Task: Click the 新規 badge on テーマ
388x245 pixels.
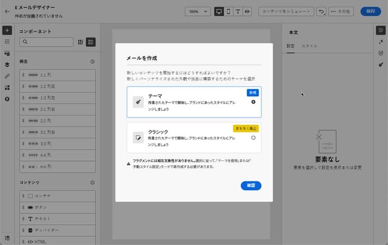Action: click(252, 93)
